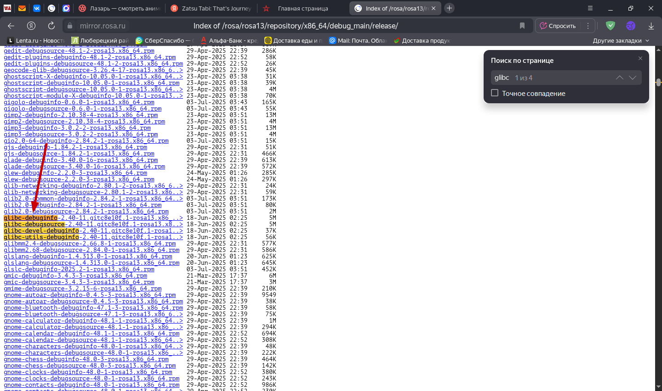Open the green shield protection icon
Screen dimensions: 662x391
click(611, 26)
